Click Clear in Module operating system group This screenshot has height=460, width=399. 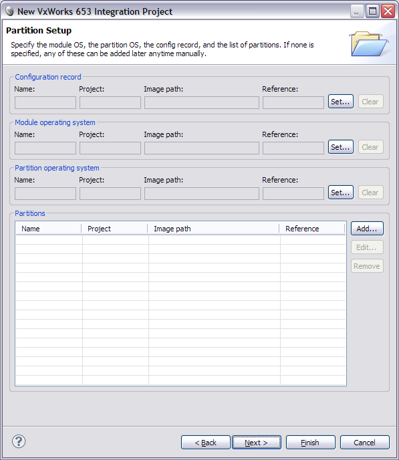[x=370, y=147]
